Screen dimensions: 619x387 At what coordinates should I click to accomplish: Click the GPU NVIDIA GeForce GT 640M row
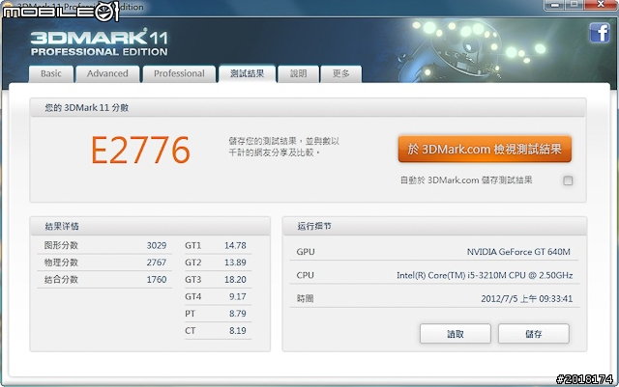[x=432, y=252]
